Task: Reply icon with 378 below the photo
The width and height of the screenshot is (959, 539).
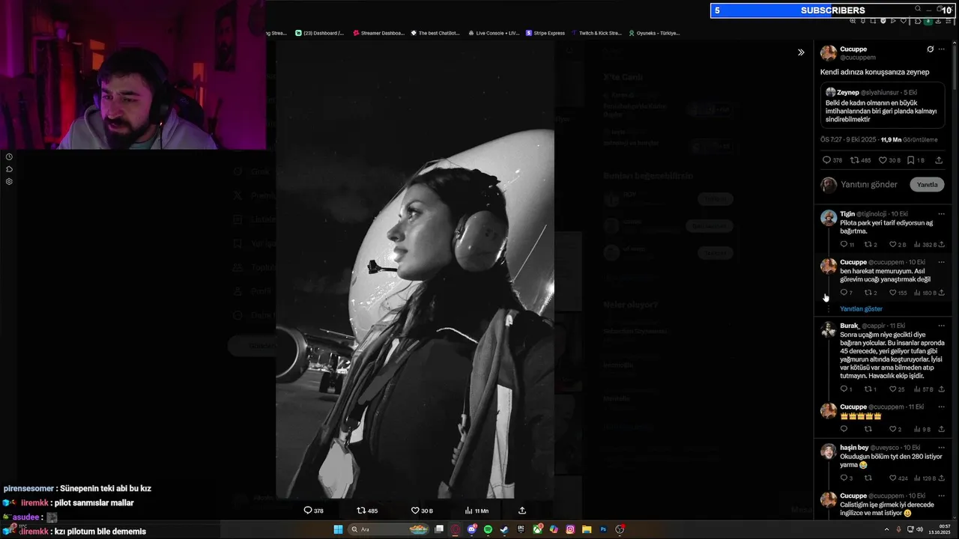Action: pyautogui.click(x=307, y=511)
